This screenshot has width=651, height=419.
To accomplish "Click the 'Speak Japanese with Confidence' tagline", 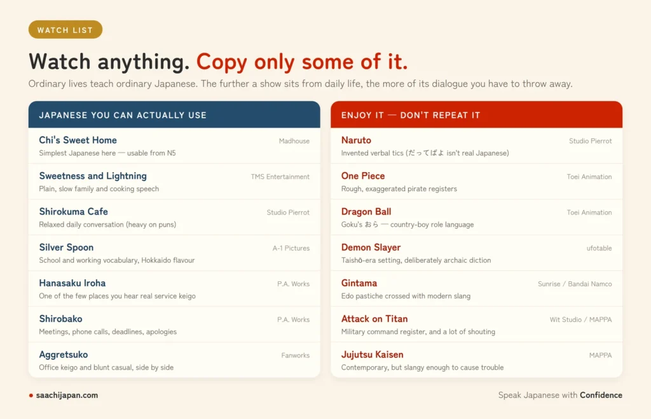I will point(560,395).
